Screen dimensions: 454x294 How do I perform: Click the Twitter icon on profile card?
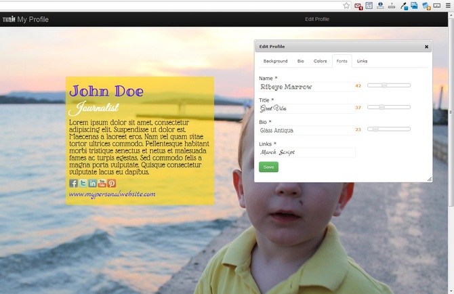(83, 183)
